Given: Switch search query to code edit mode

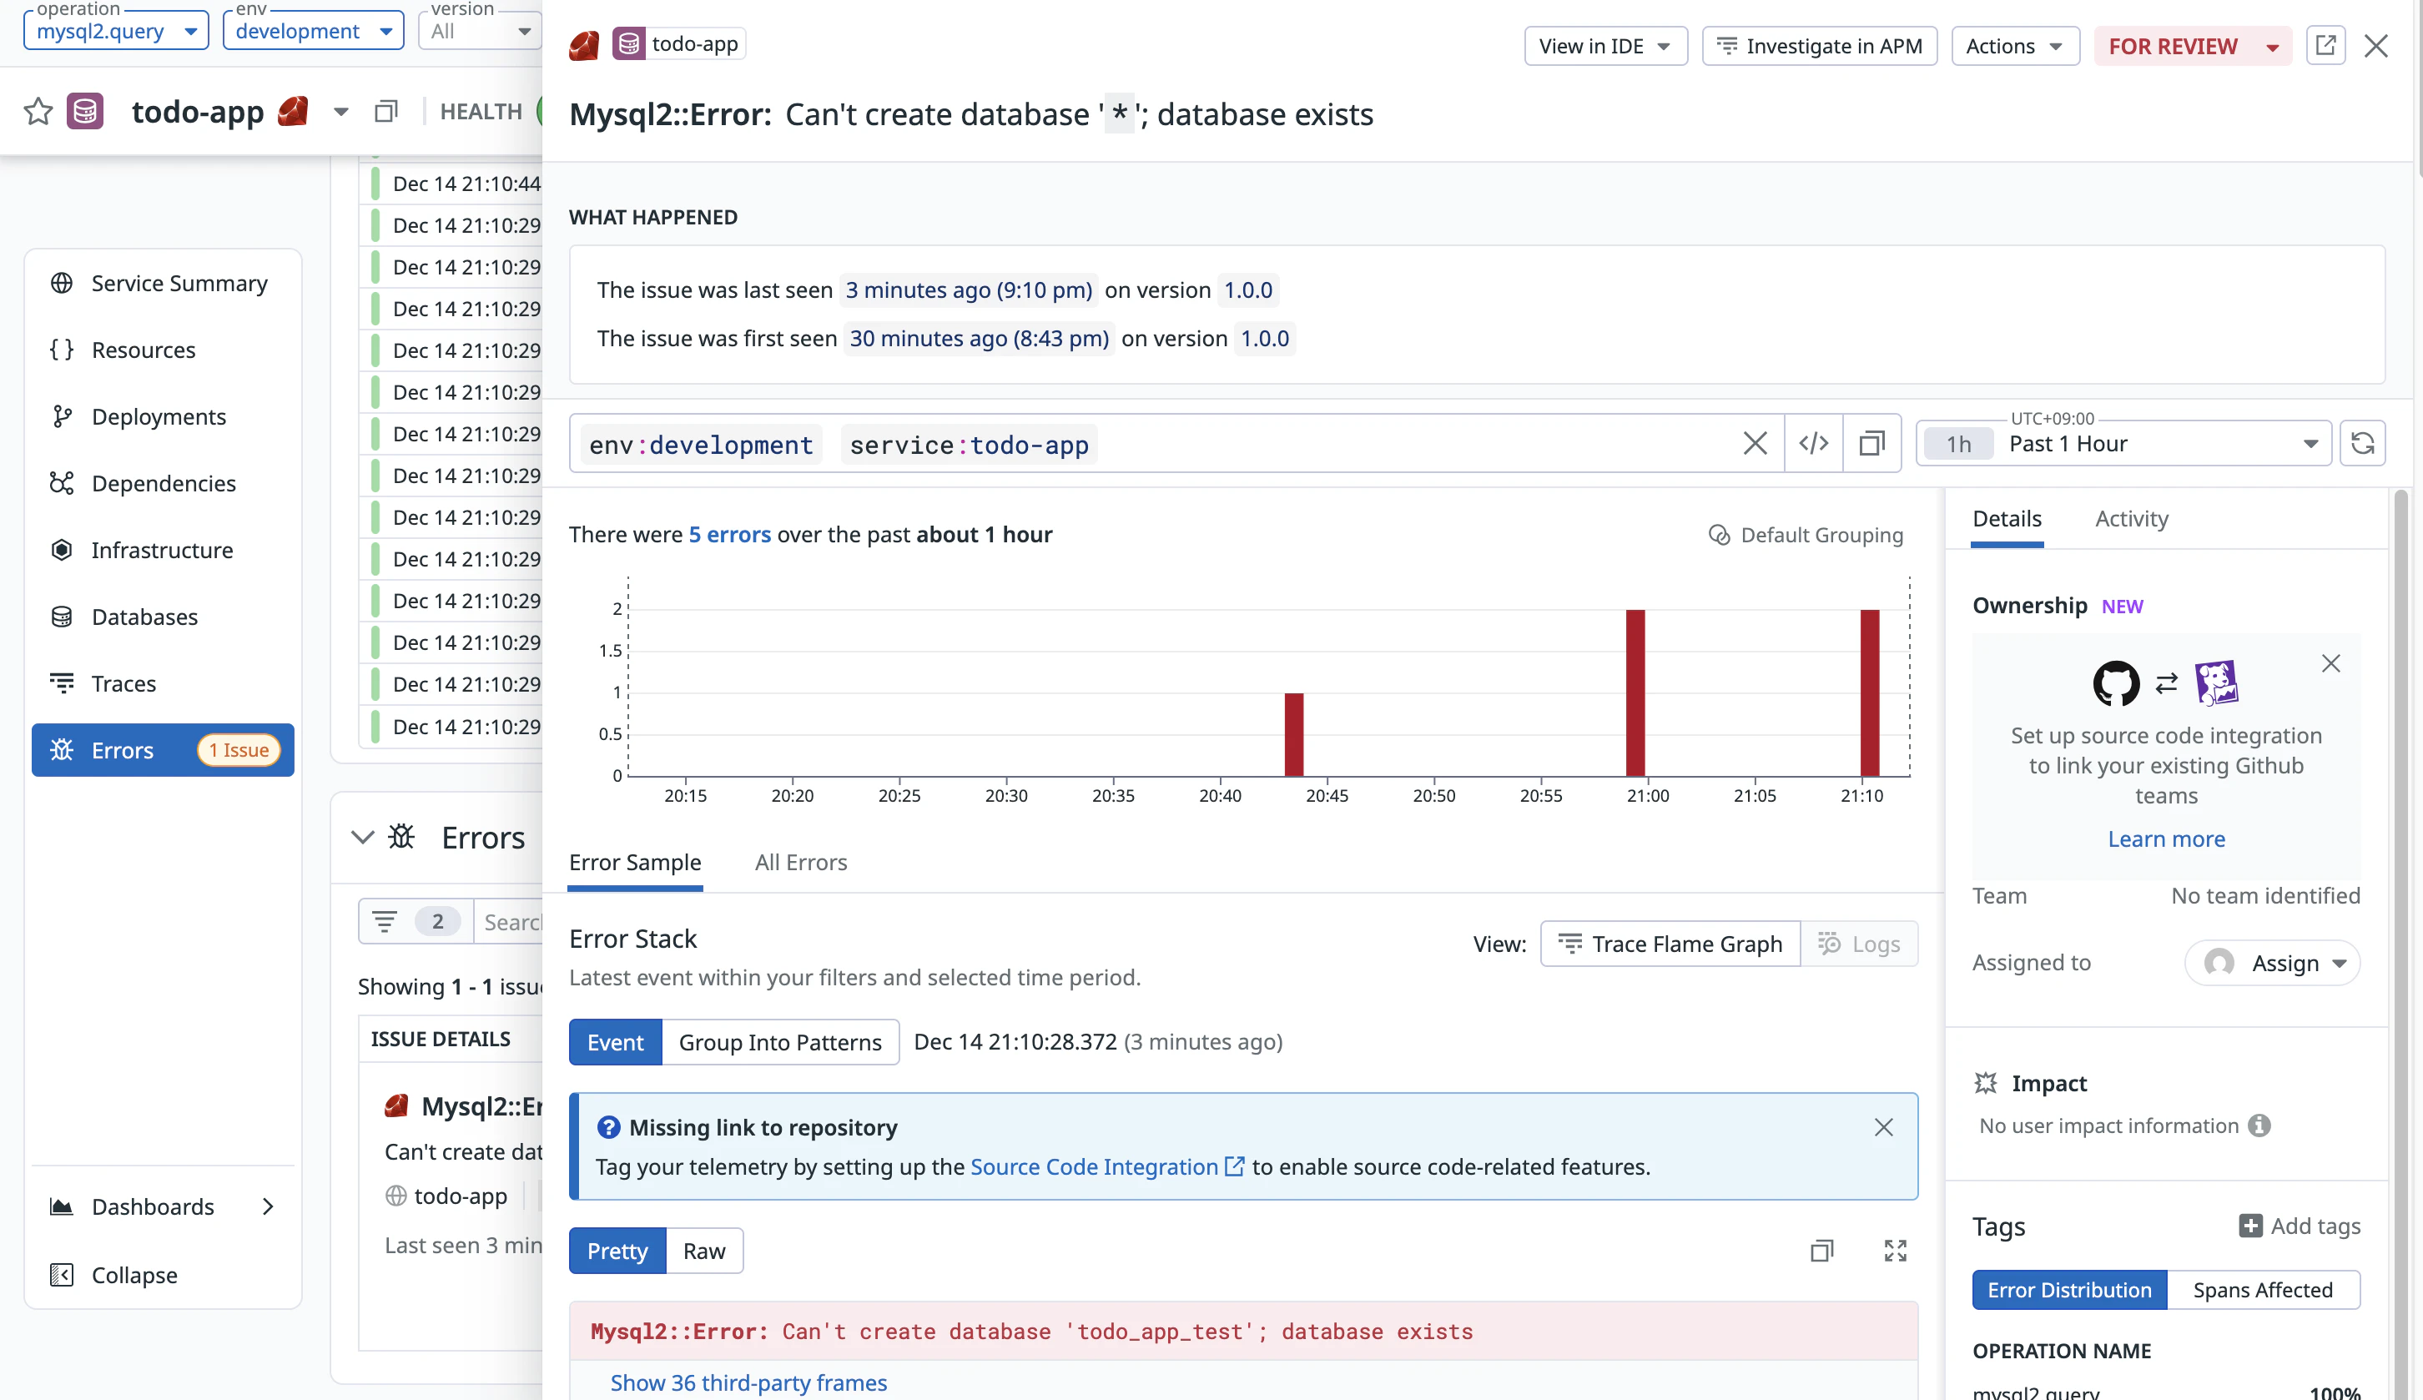Looking at the screenshot, I should [1813, 443].
